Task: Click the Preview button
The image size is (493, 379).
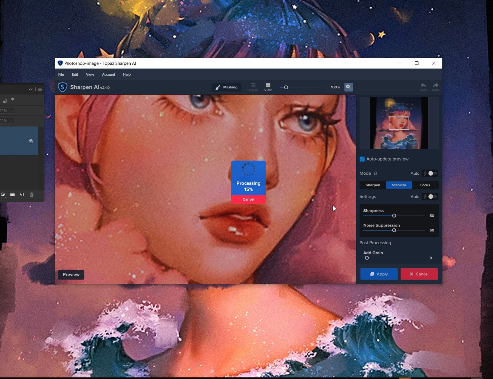Action: click(71, 275)
